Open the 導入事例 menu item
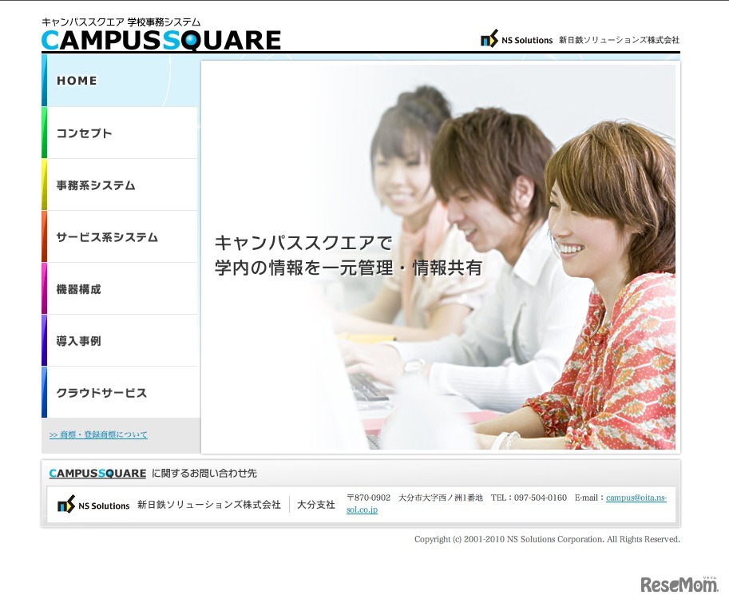 [120, 341]
